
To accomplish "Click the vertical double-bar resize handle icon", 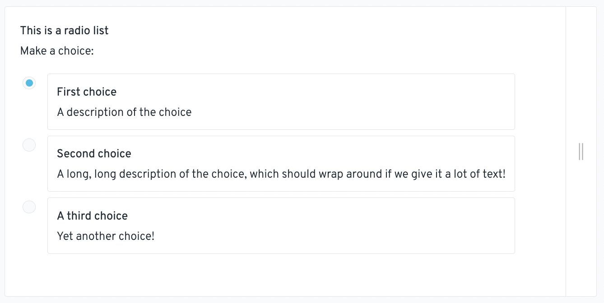I will [581, 151].
